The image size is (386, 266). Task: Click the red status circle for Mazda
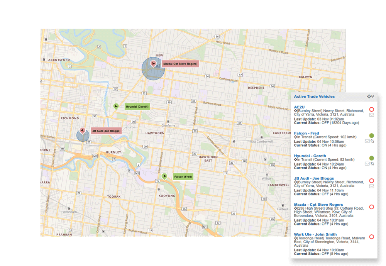point(372,207)
